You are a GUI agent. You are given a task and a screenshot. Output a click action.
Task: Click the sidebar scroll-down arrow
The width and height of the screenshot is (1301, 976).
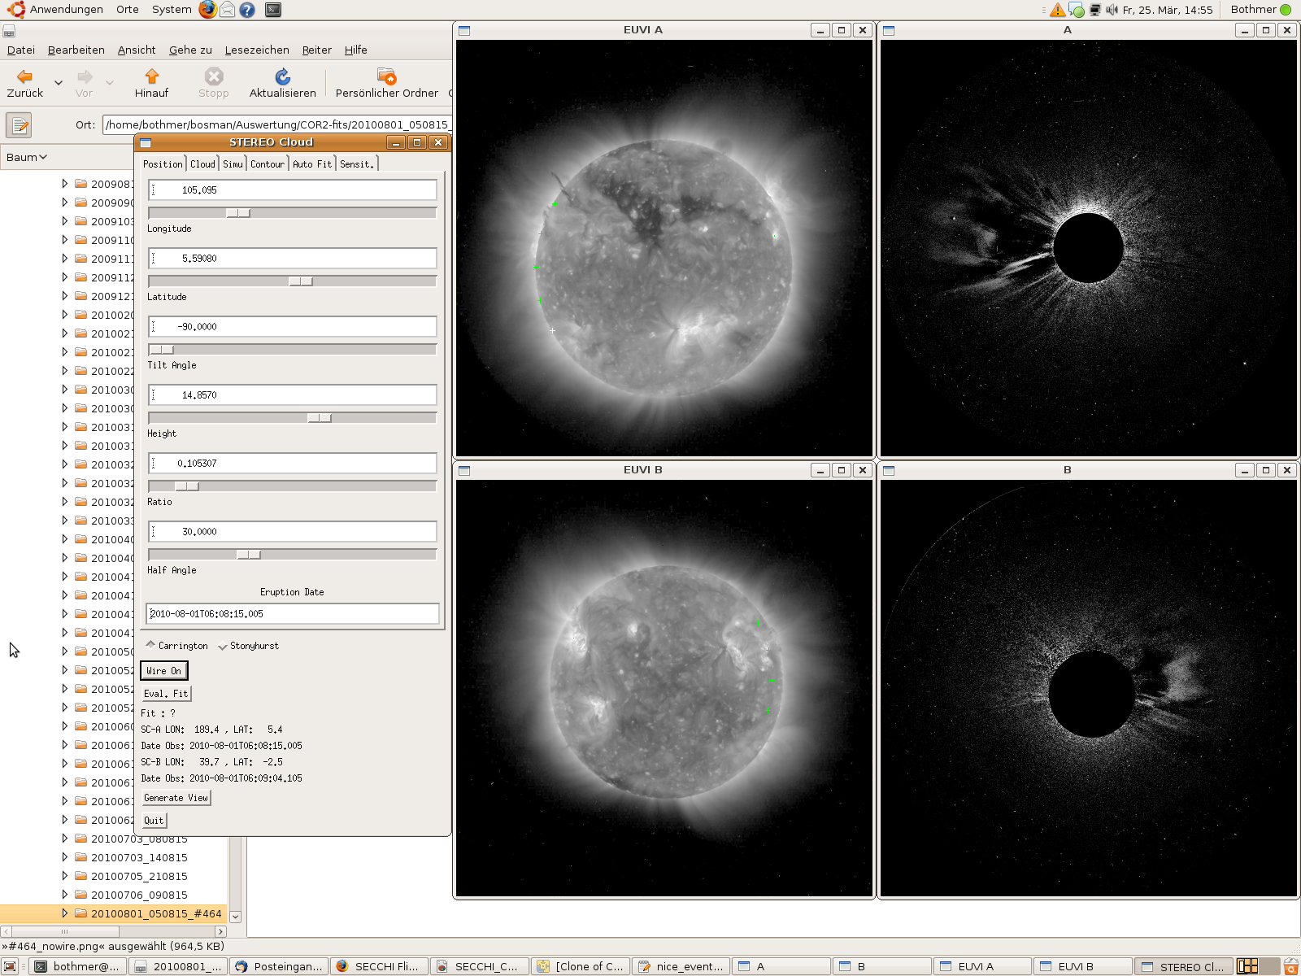click(236, 917)
